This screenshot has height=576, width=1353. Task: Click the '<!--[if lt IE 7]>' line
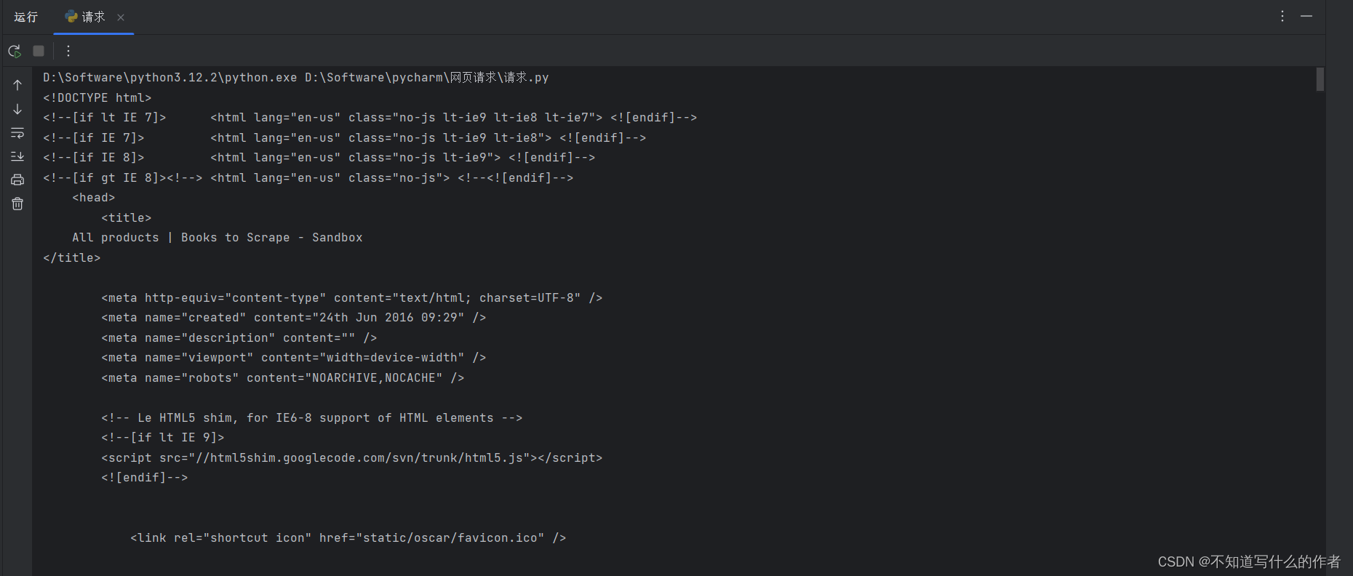(x=370, y=117)
